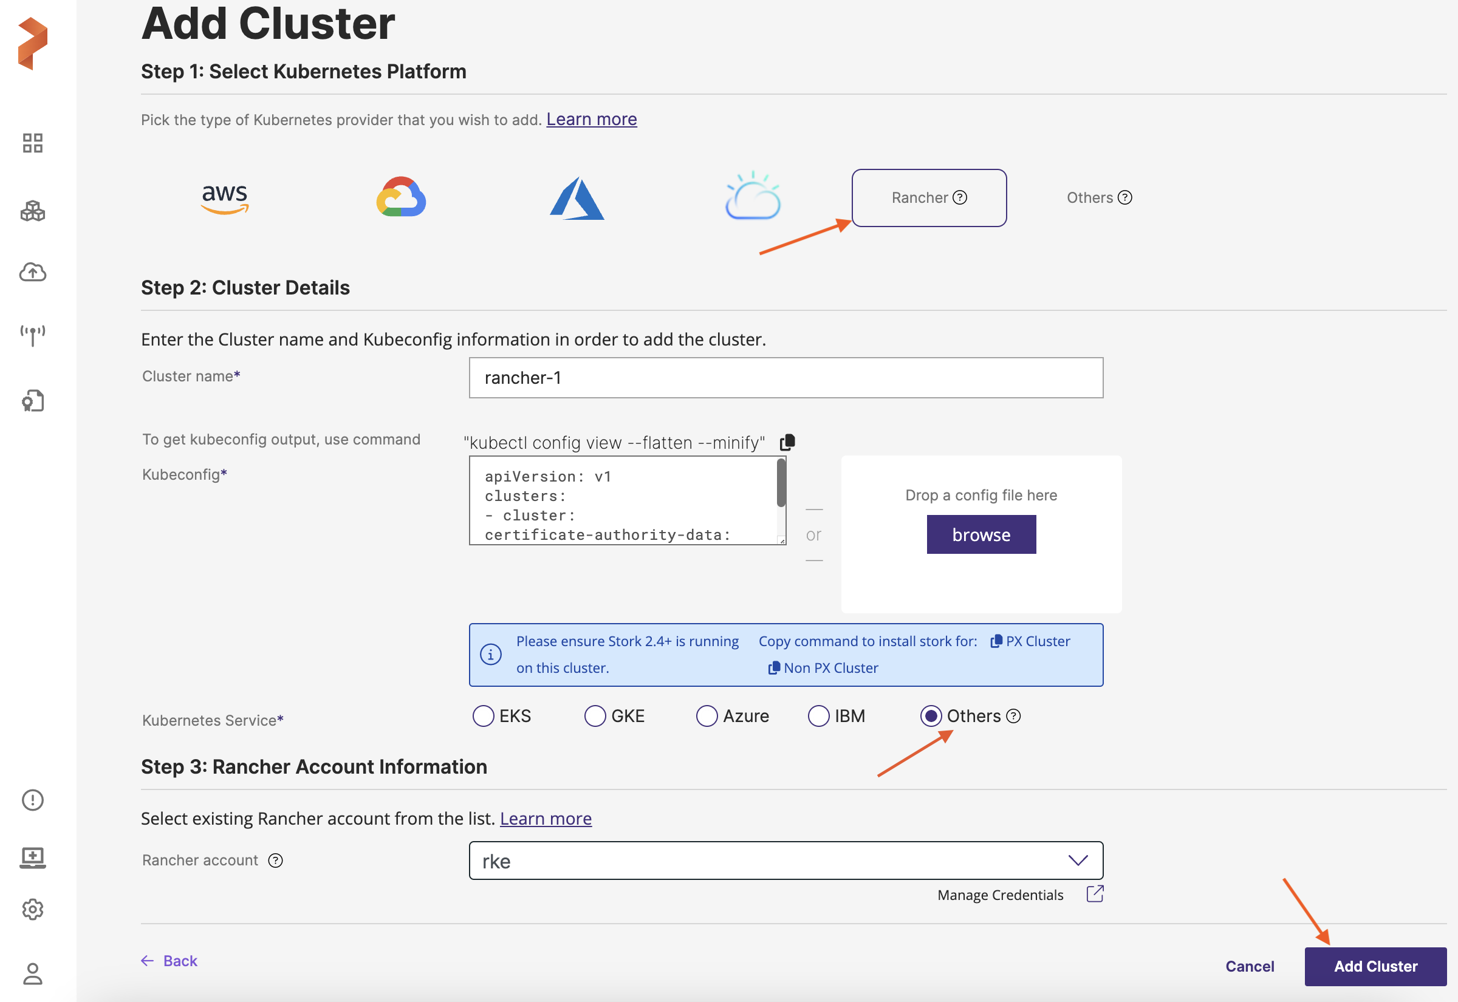Choose the Google Cloud platform icon
This screenshot has width=1458, height=1002.
pos(401,197)
